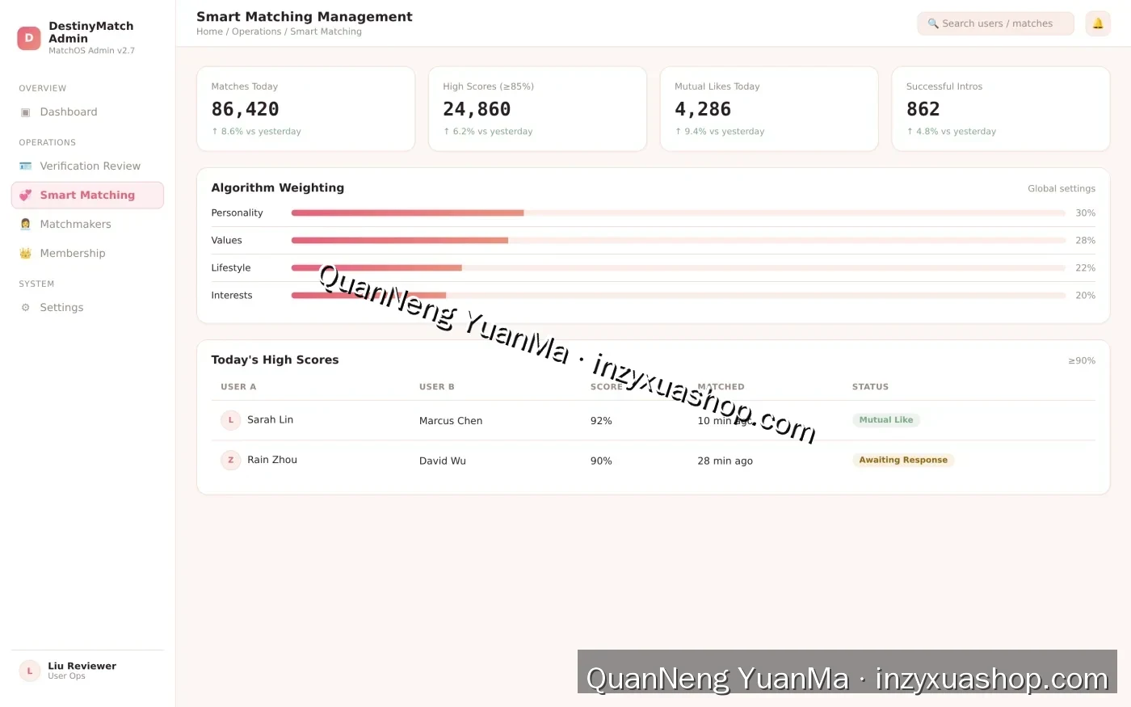Click the Membership crown icon
Screen dimensions: 1131x707
click(x=26, y=254)
